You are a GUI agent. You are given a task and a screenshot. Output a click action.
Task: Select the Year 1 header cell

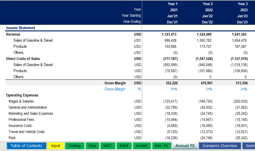coord(172,4)
